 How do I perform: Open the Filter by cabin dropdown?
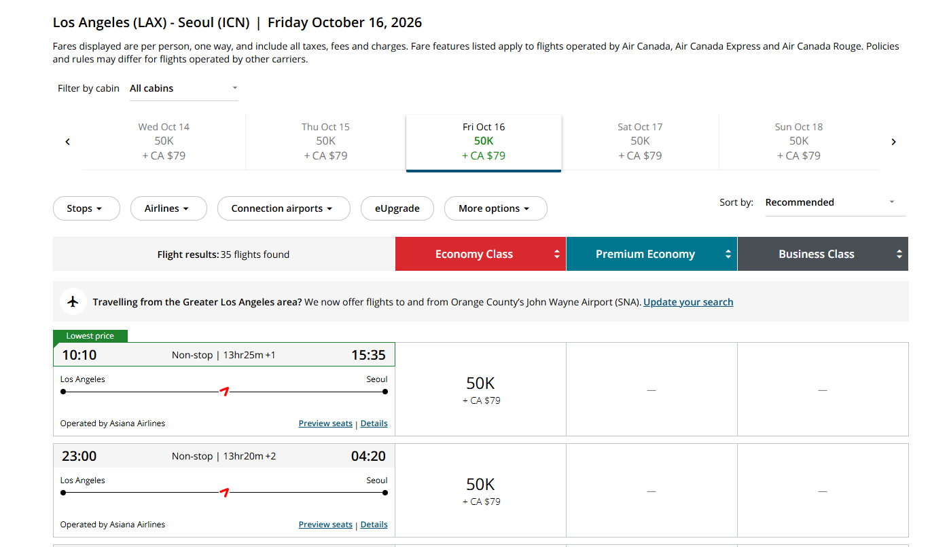pos(183,88)
